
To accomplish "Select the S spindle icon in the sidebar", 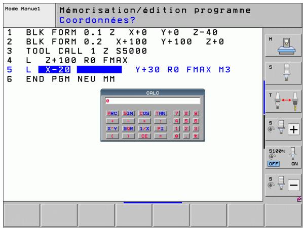I will tap(283, 73).
